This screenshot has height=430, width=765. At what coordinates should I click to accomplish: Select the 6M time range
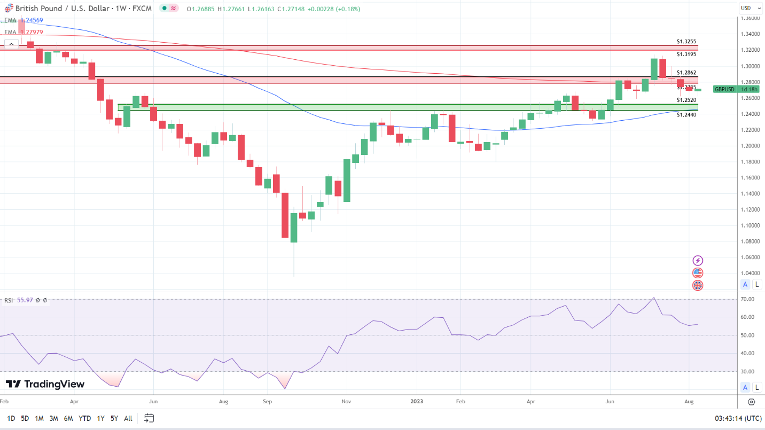click(x=68, y=418)
